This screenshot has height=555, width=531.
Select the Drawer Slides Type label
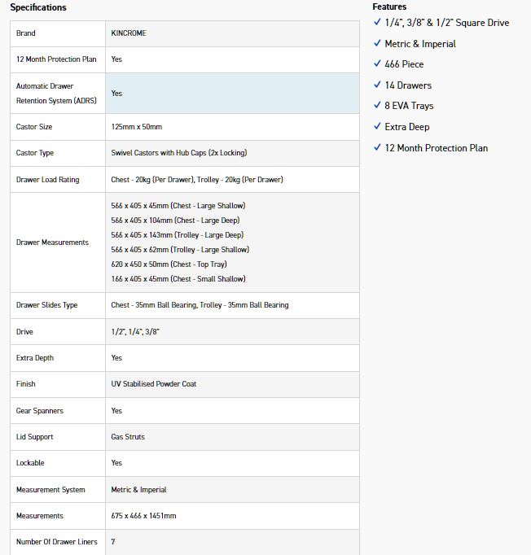coord(46,305)
